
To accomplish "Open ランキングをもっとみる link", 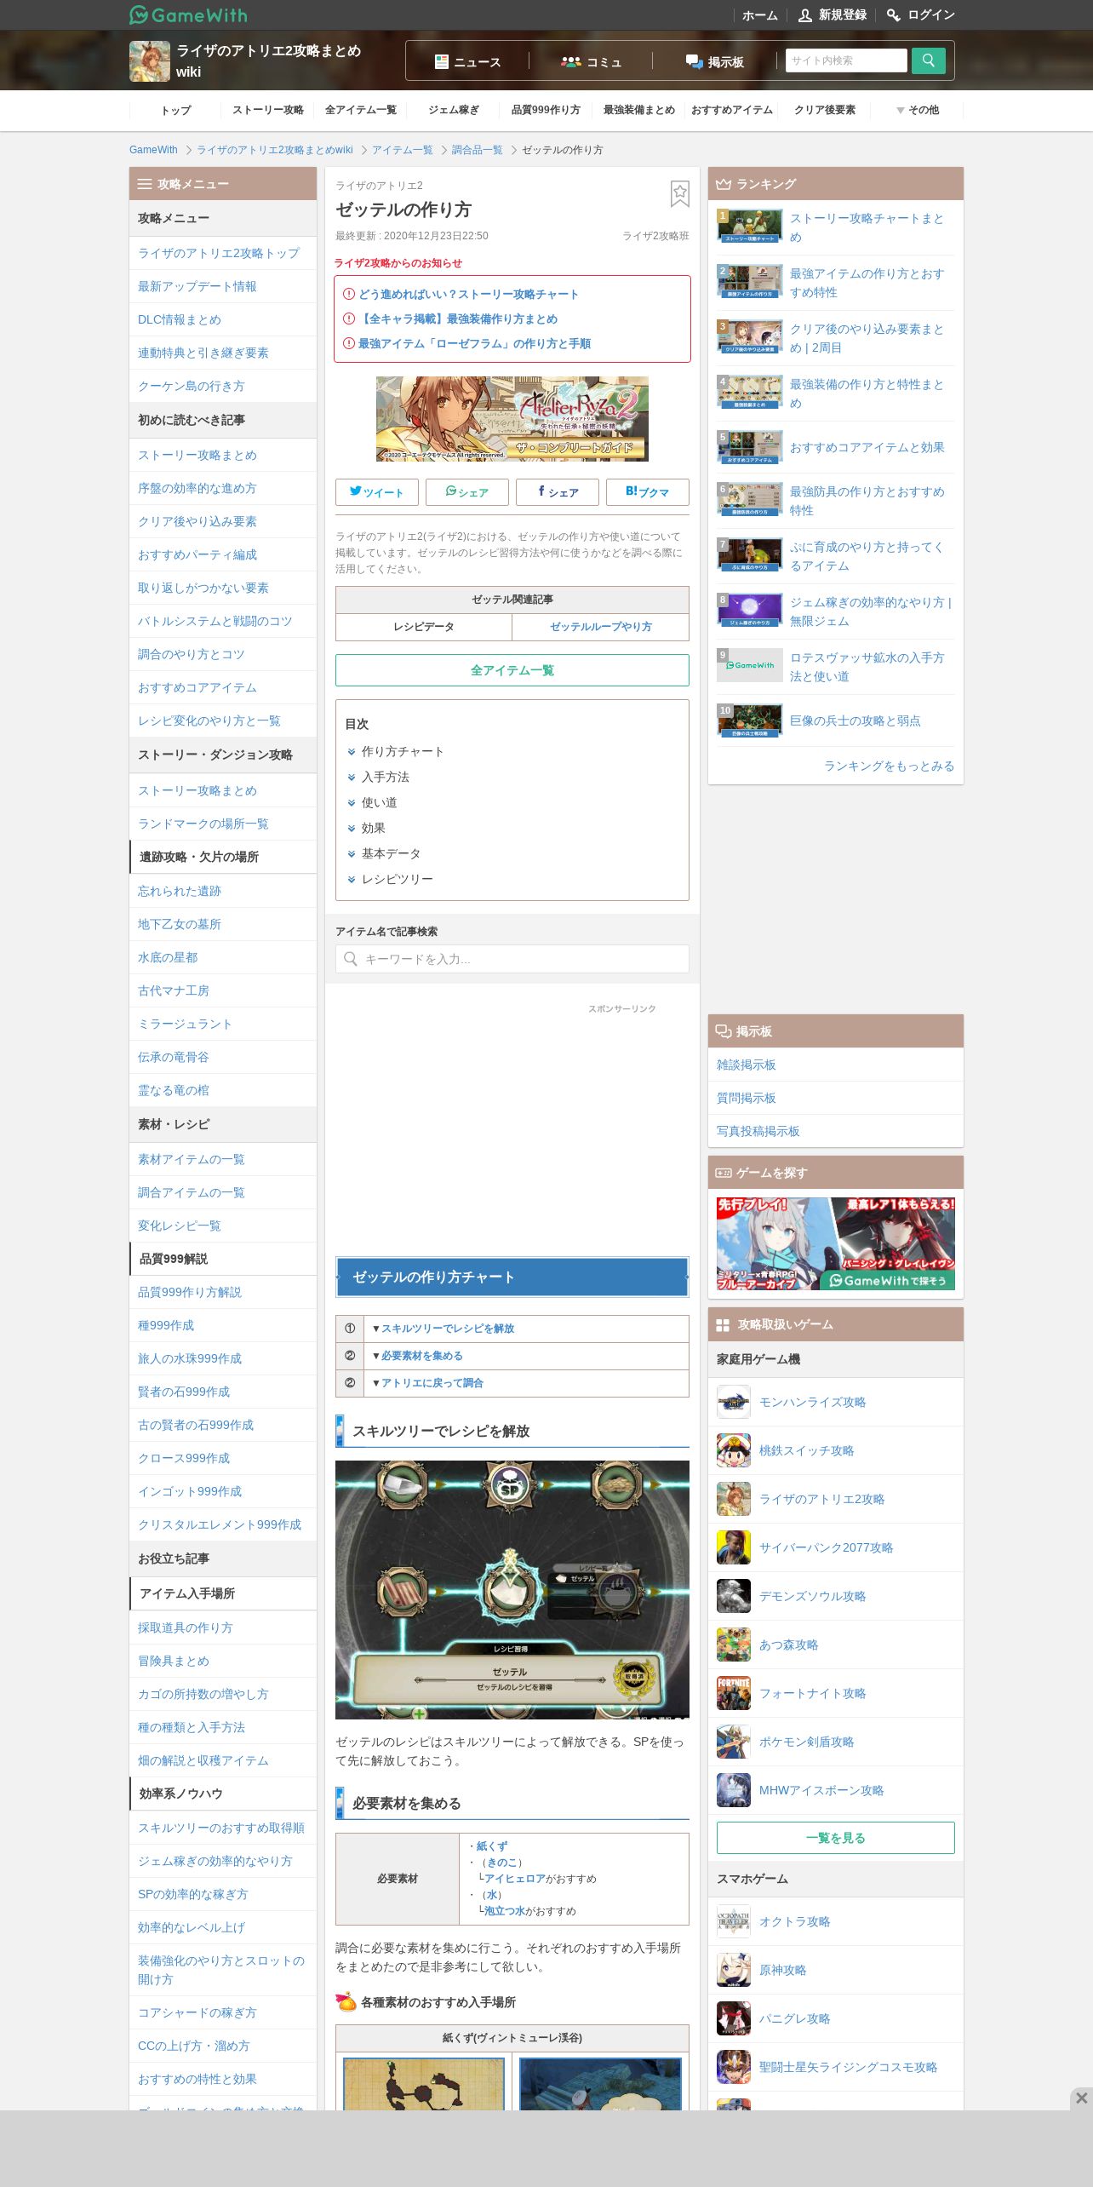I will click(x=889, y=766).
